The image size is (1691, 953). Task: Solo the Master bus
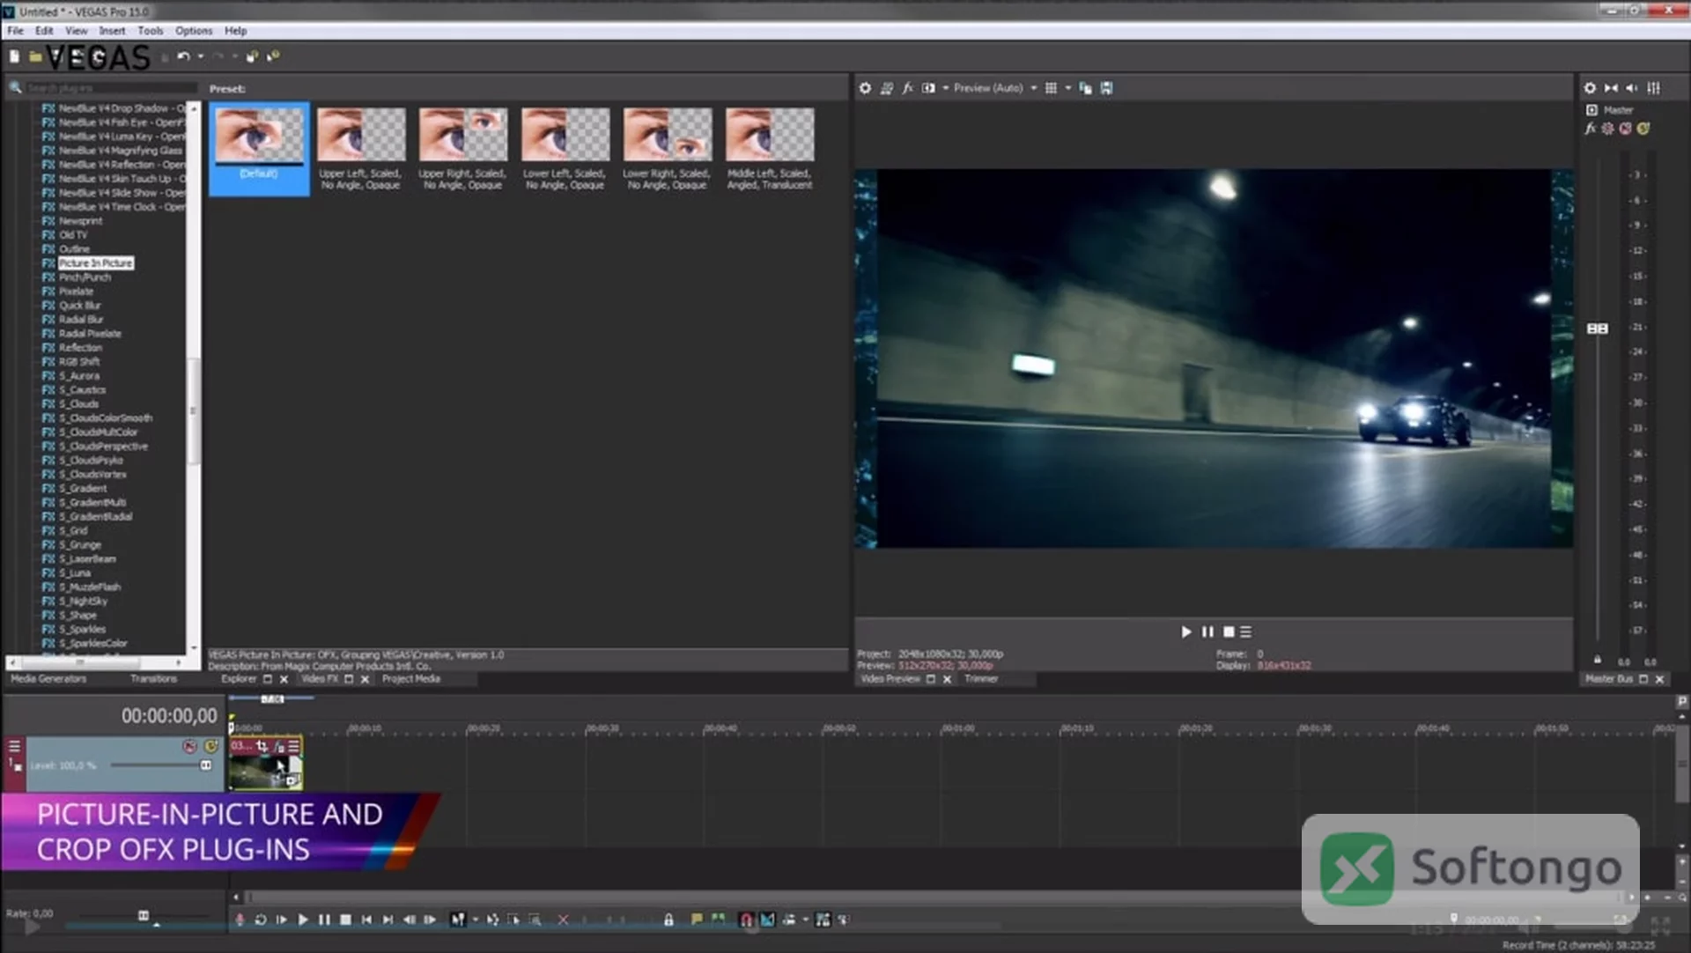(1643, 129)
